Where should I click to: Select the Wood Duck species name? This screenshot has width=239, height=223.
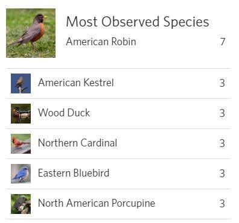[x=64, y=113]
